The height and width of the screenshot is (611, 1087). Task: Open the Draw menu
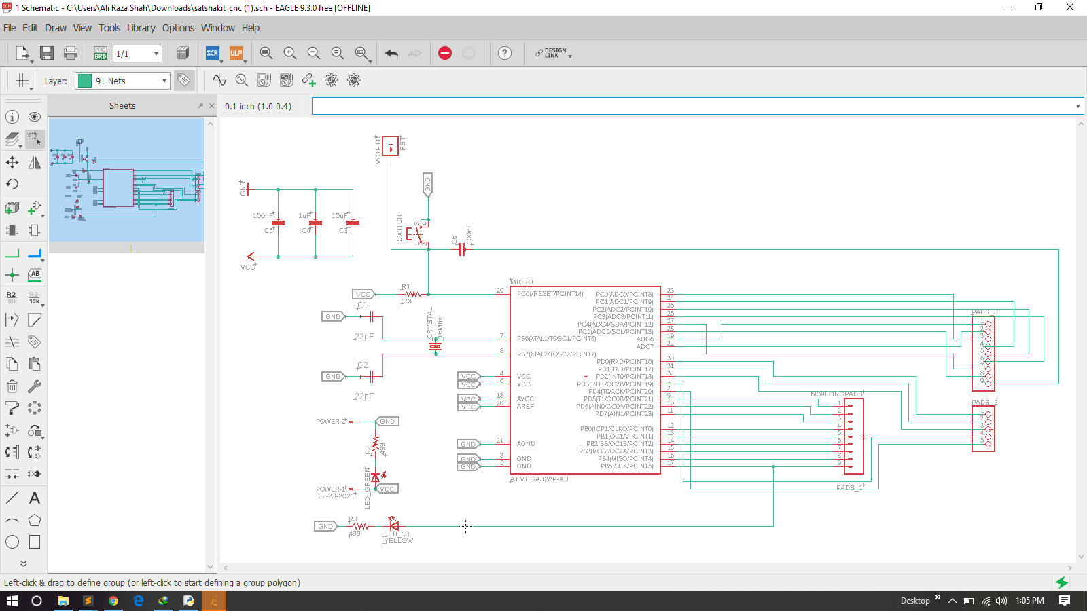tap(56, 28)
